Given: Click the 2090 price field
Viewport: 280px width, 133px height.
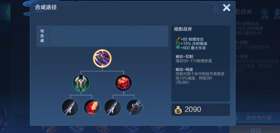Looking at the screenshot, I should [200, 110].
